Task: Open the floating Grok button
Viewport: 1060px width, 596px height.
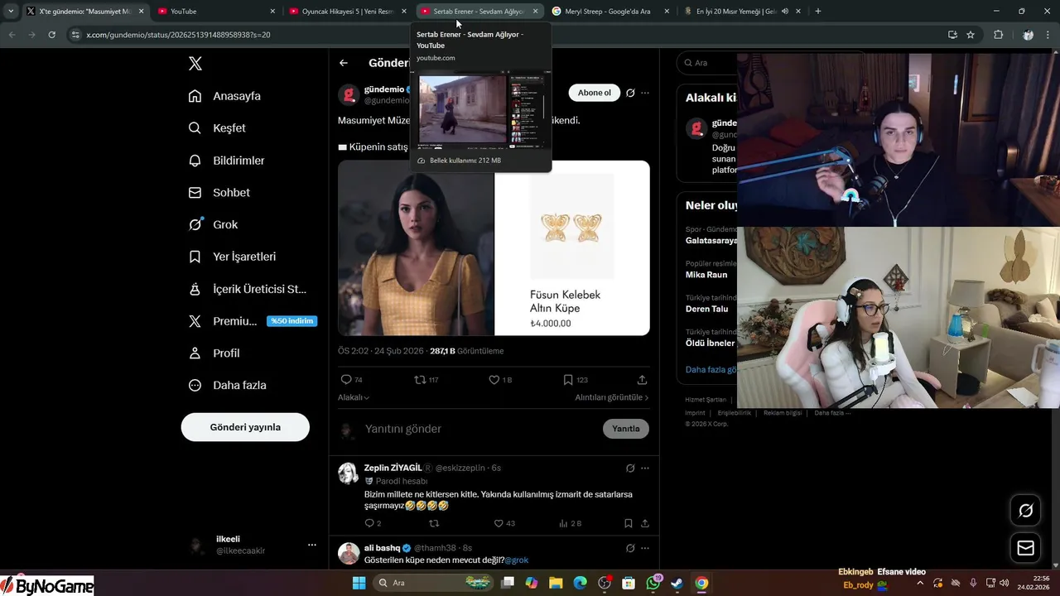Action: (x=1025, y=511)
